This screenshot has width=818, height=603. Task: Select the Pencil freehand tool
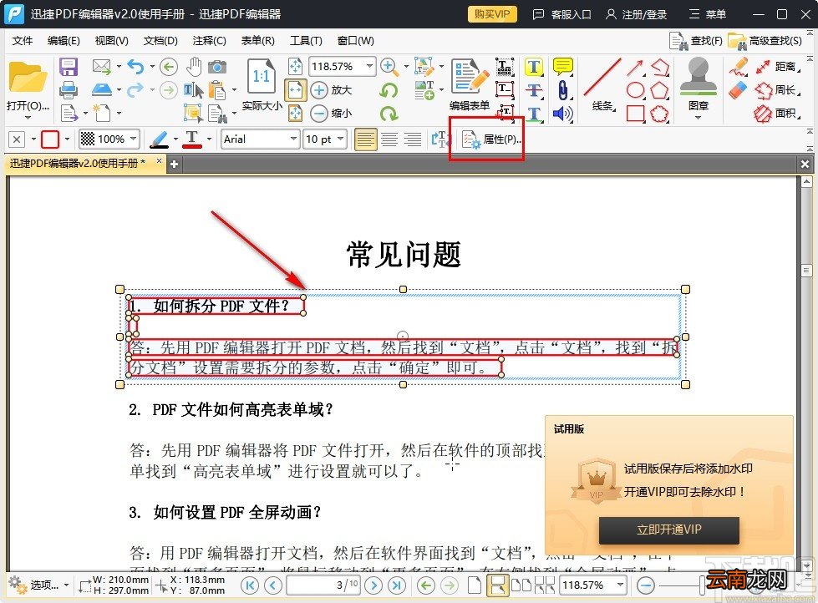(x=738, y=67)
